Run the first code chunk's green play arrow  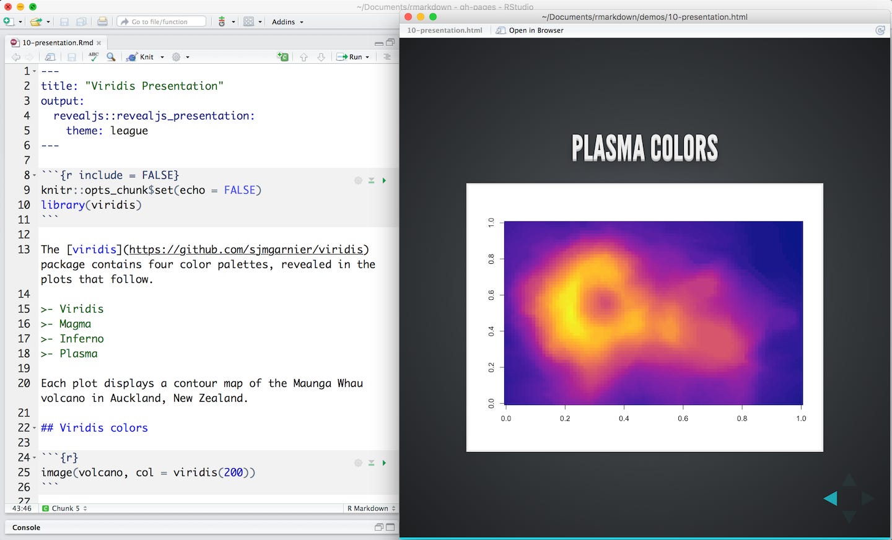pyautogui.click(x=385, y=180)
